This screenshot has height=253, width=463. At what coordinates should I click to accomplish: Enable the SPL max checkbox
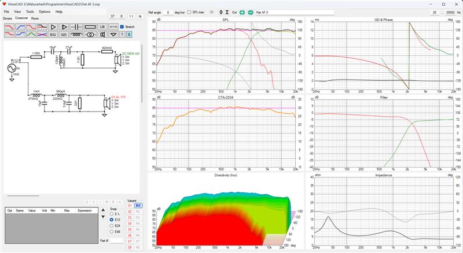[x=189, y=12]
